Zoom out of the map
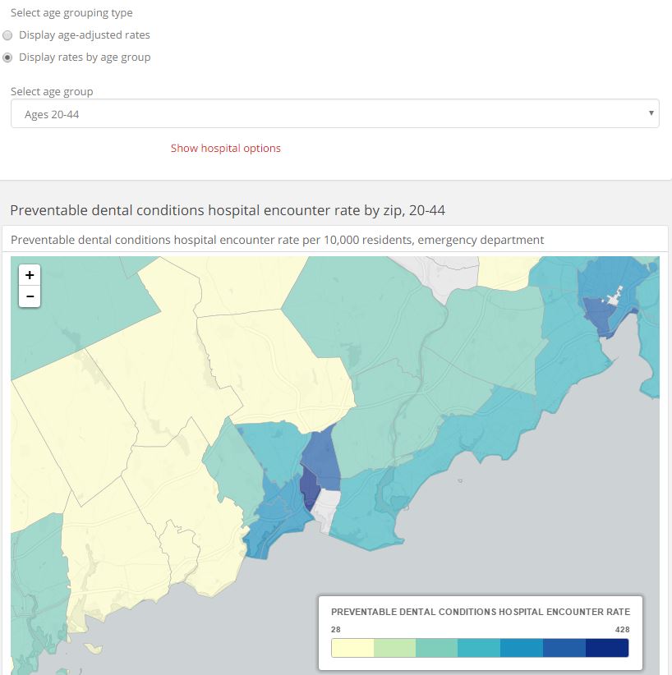 (30, 296)
